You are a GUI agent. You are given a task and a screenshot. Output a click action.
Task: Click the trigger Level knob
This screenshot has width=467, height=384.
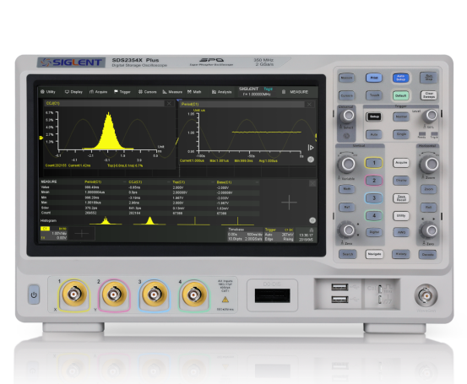pos(431,116)
